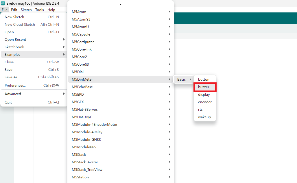Expand the Sketchbook submenu
This screenshot has height=183, width=297.
coord(34,47)
